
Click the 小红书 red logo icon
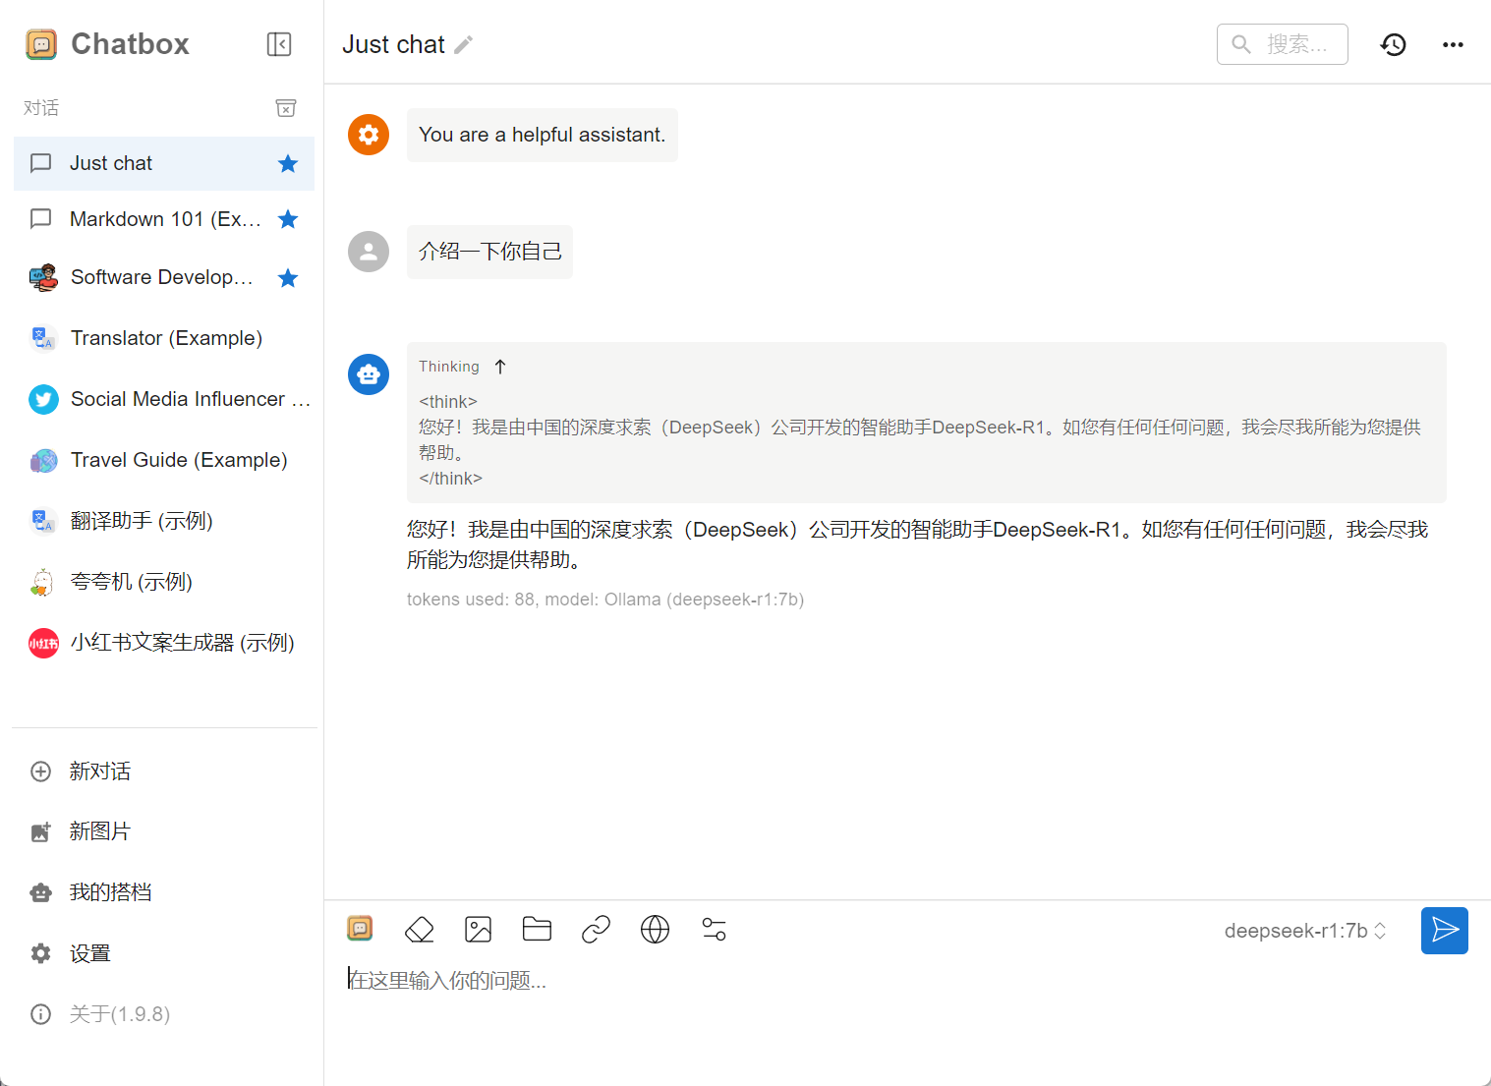(x=43, y=643)
